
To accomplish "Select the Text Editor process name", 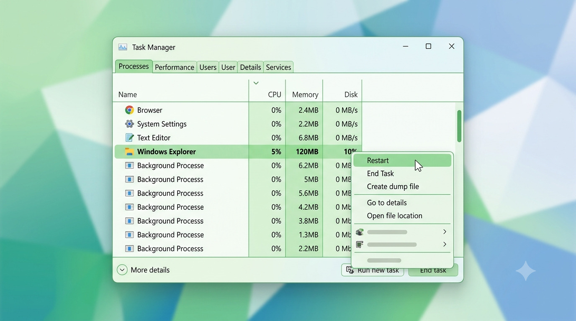I will tap(154, 138).
